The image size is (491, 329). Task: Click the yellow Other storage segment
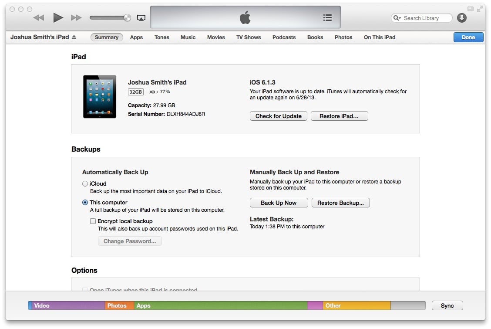[x=356, y=305]
